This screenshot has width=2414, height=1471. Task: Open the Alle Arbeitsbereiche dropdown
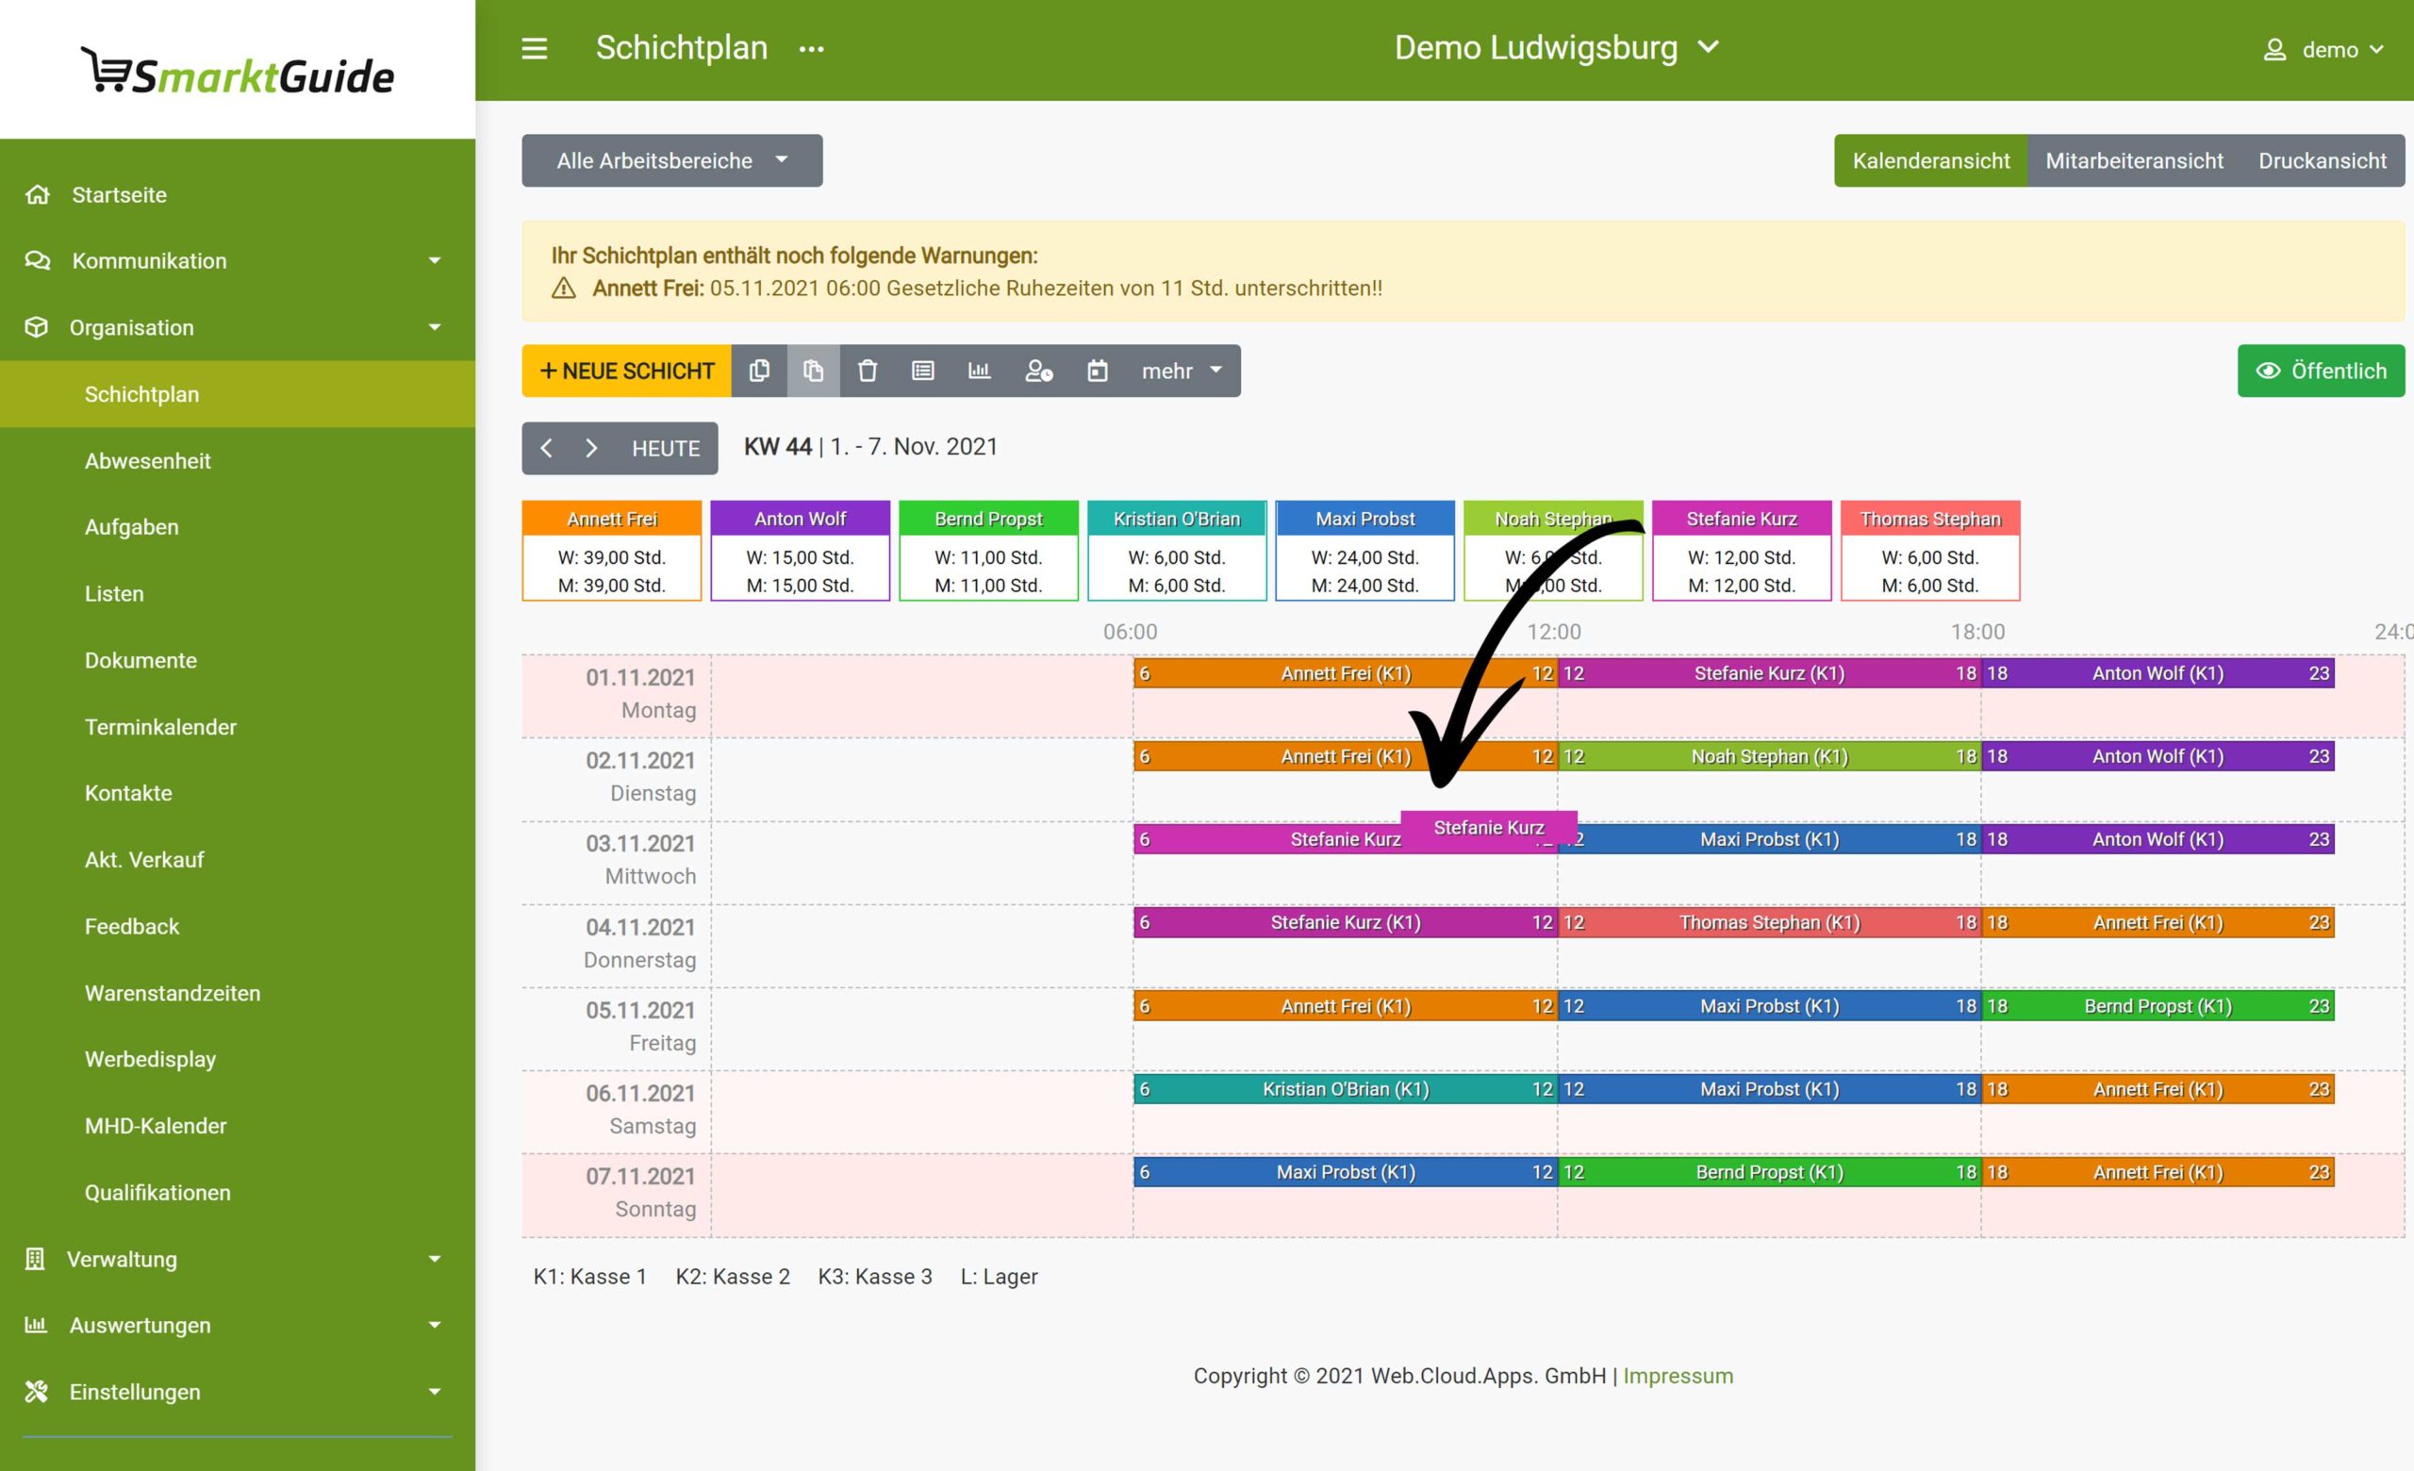(x=672, y=160)
